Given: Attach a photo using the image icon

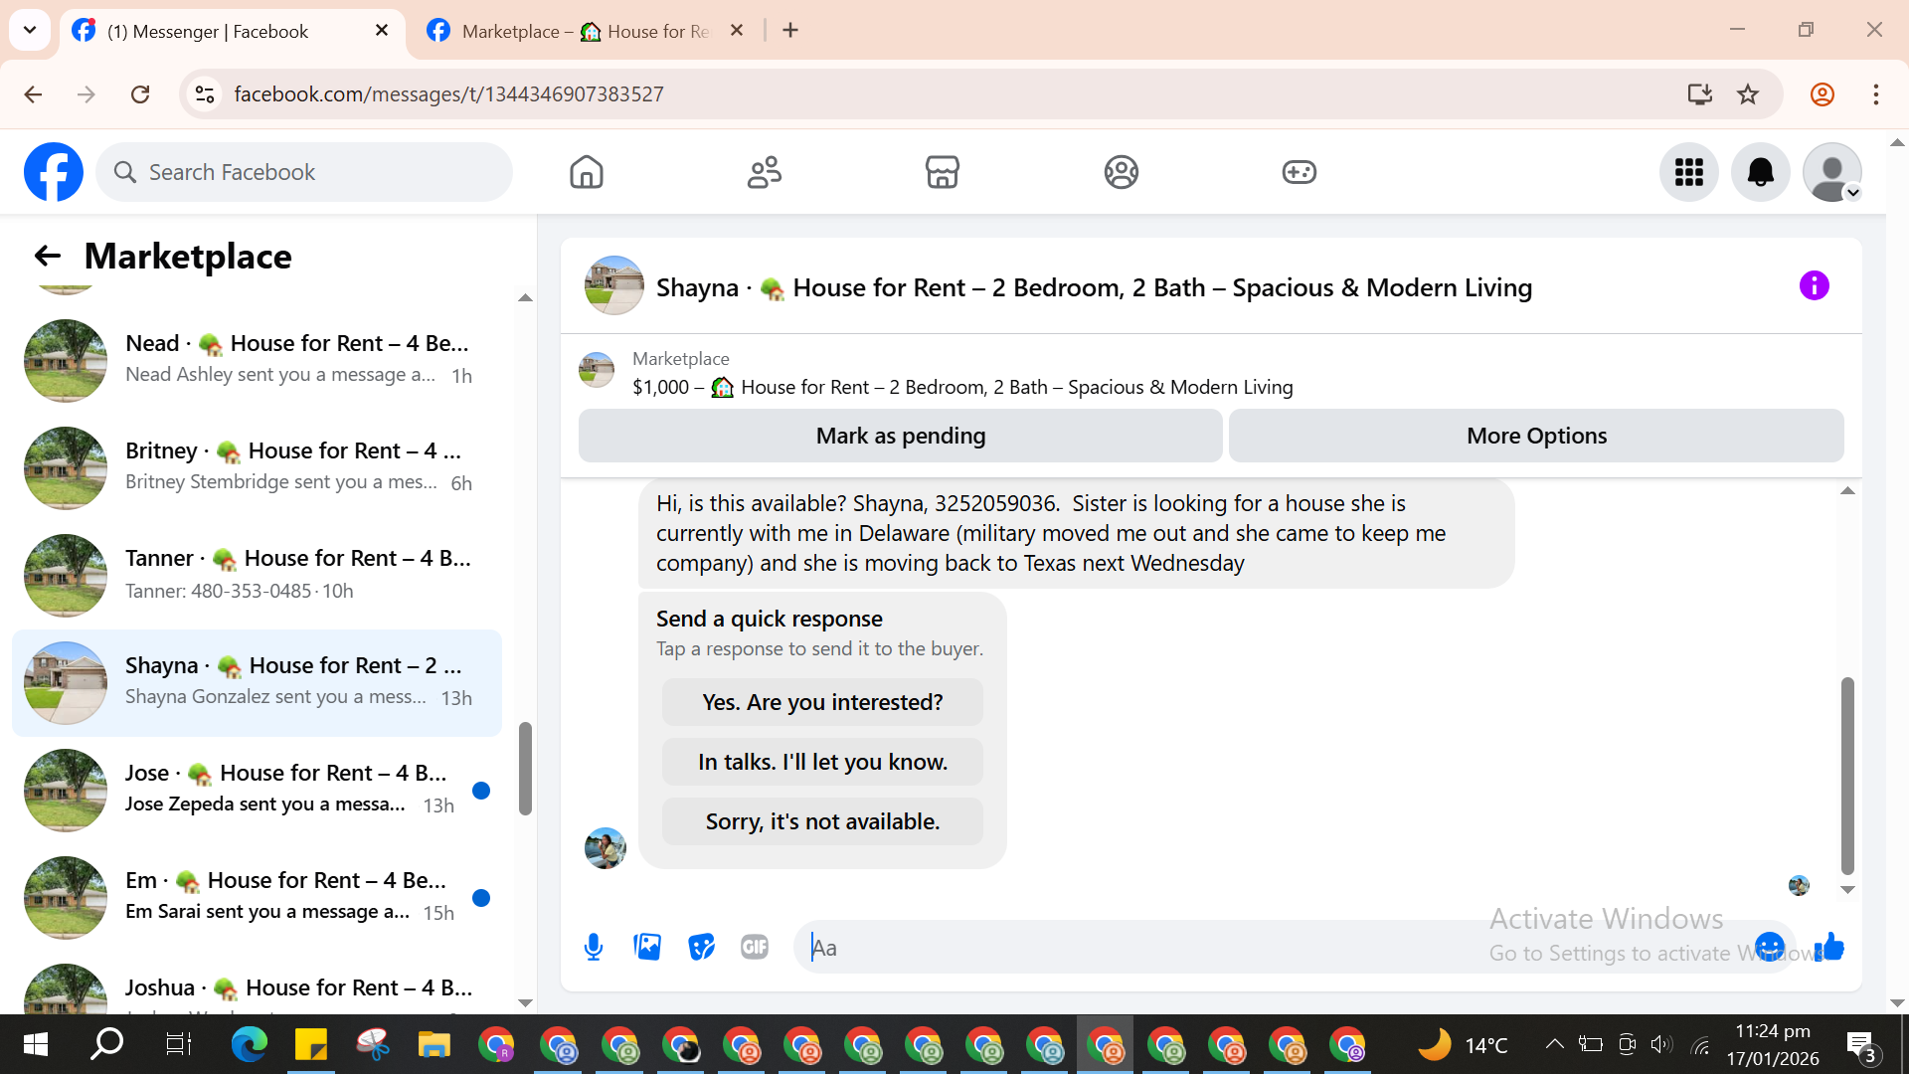Looking at the screenshot, I should click(x=647, y=947).
